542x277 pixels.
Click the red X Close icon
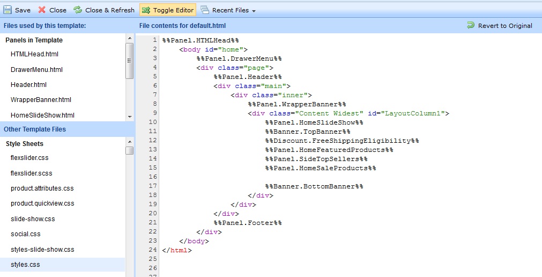click(x=42, y=10)
